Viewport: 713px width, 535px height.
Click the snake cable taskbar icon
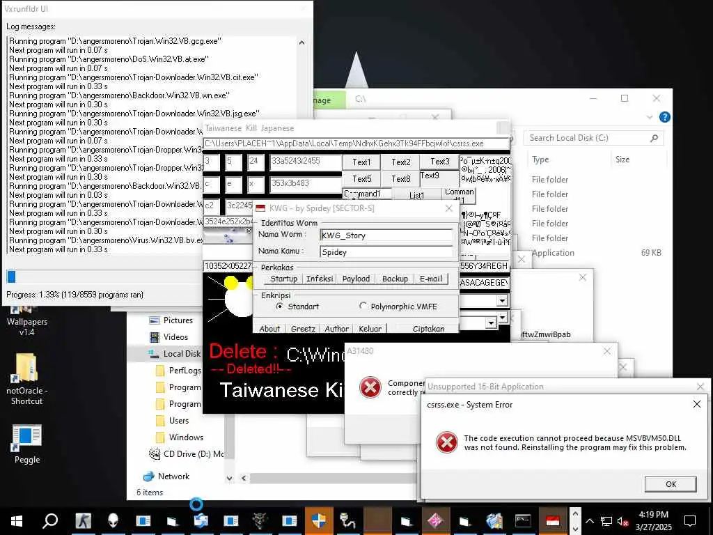348,520
